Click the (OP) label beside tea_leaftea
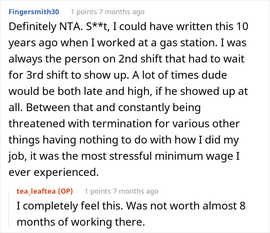The image size is (270, 233). [x=64, y=191]
